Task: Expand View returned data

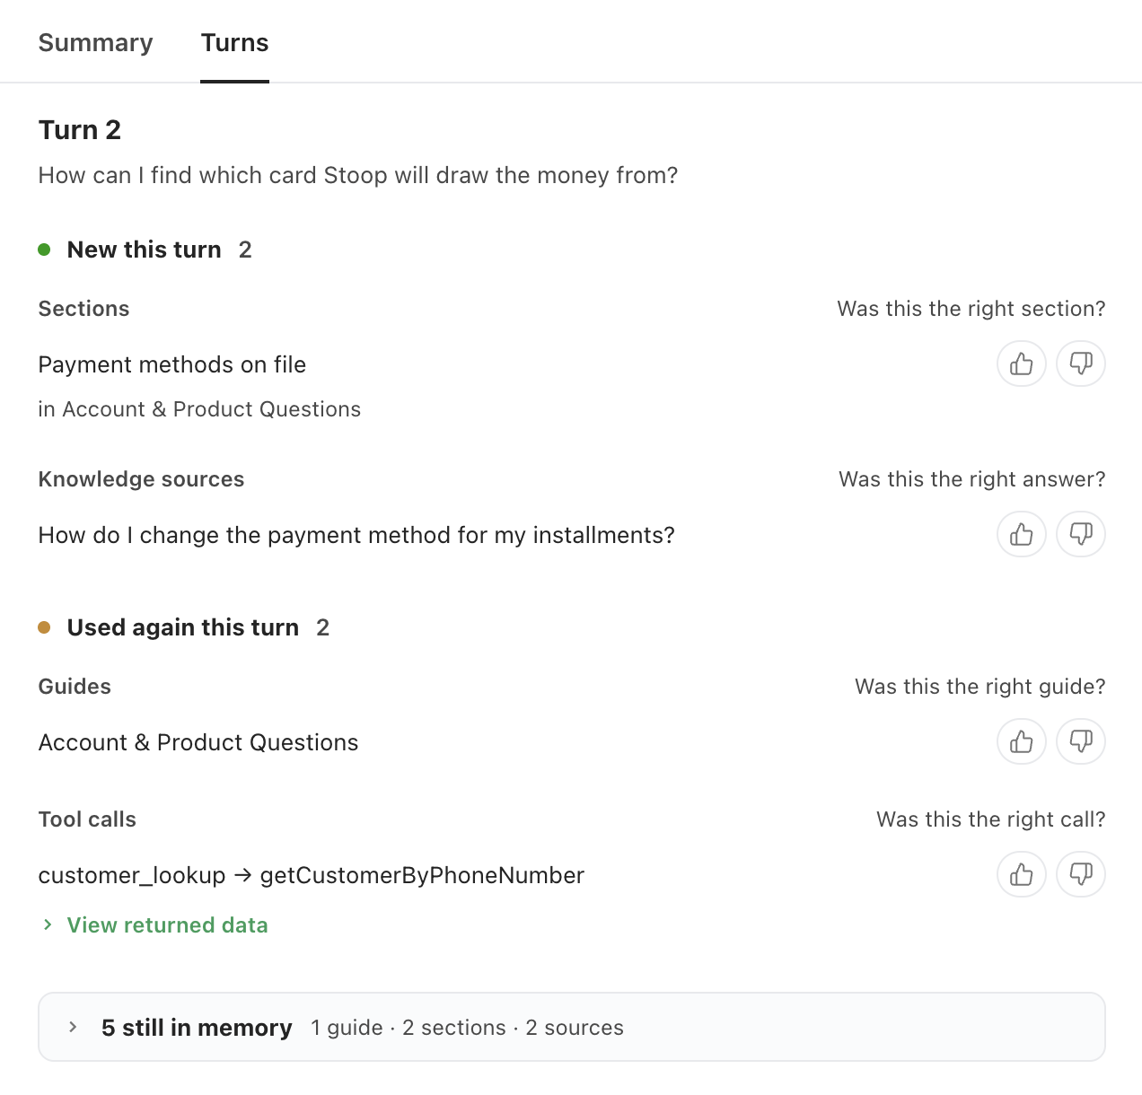Action: (167, 925)
